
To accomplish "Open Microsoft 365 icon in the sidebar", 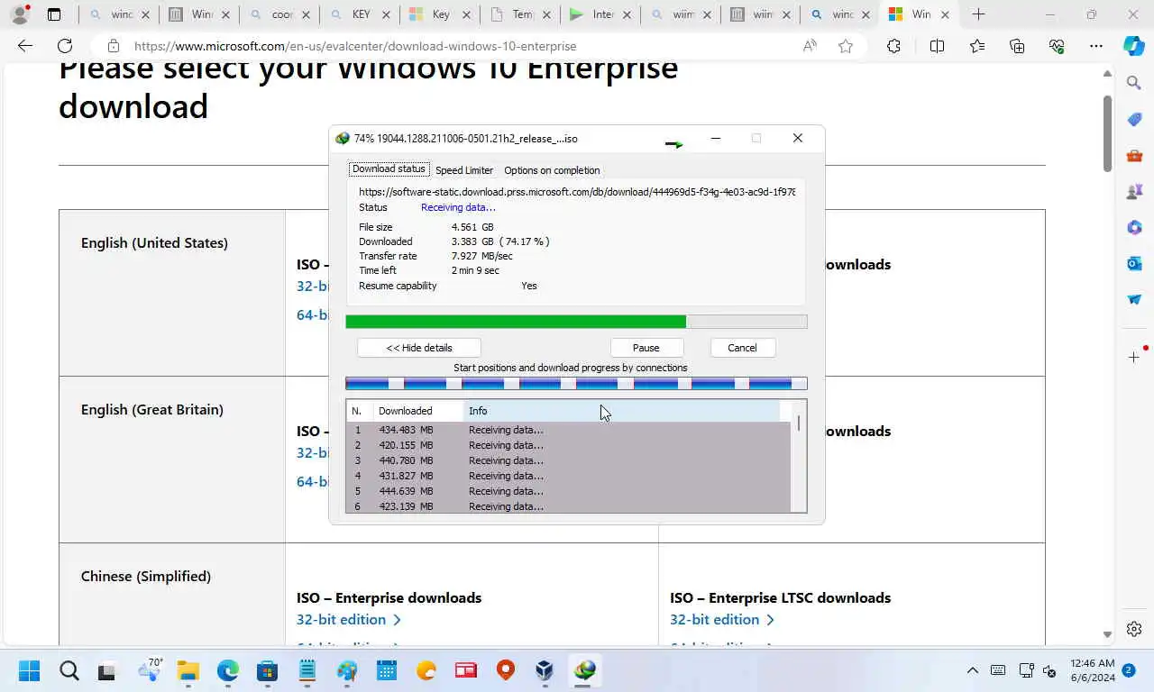I will pos(1134,227).
